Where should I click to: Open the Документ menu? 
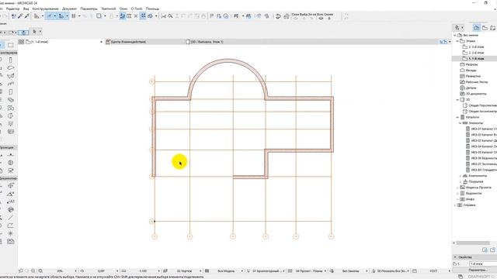click(x=69, y=9)
